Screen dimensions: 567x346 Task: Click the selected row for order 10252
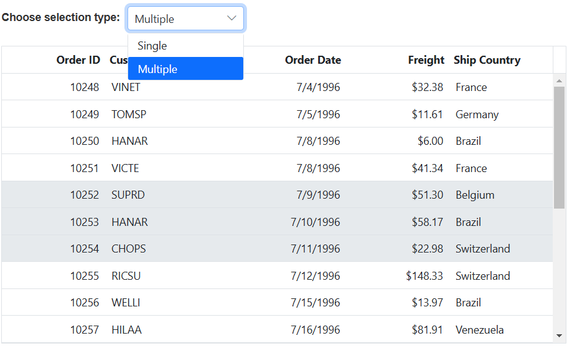coord(84,195)
